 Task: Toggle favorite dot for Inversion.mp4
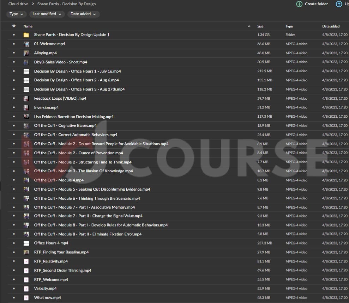[14, 107]
